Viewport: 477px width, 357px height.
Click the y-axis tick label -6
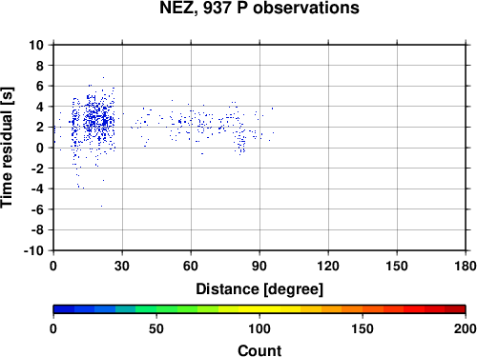[37, 209]
